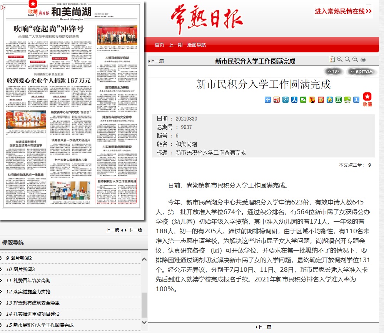Click the 收到爱心企业个人捐款167万元 headline on the page image
This screenshot has height=333, width=384.
coord(49,80)
